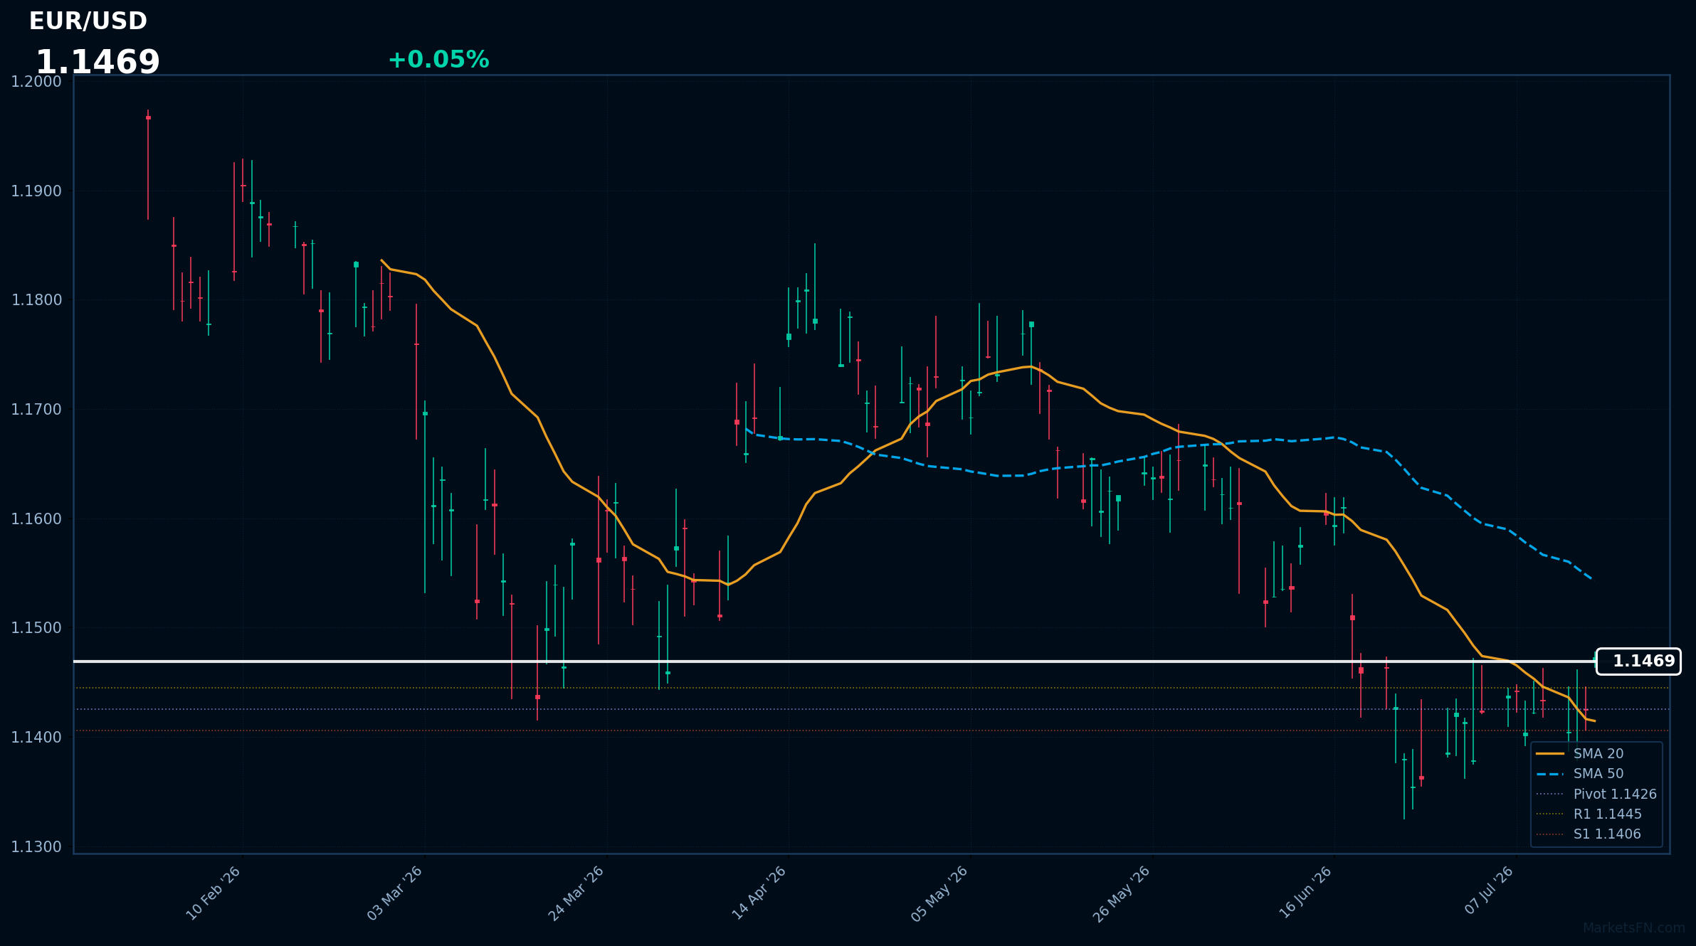Click the 1.1600 y-axis label
This screenshot has height=946, width=1696.
click(x=36, y=519)
